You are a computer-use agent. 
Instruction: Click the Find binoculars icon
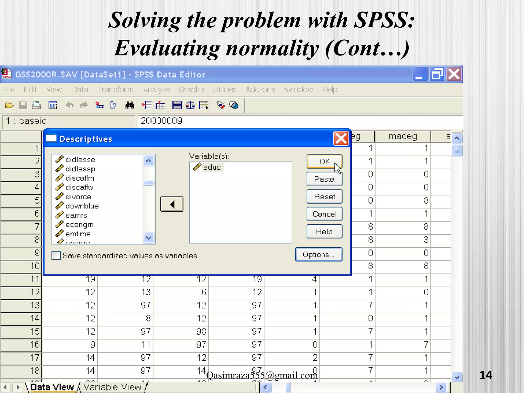pos(130,105)
